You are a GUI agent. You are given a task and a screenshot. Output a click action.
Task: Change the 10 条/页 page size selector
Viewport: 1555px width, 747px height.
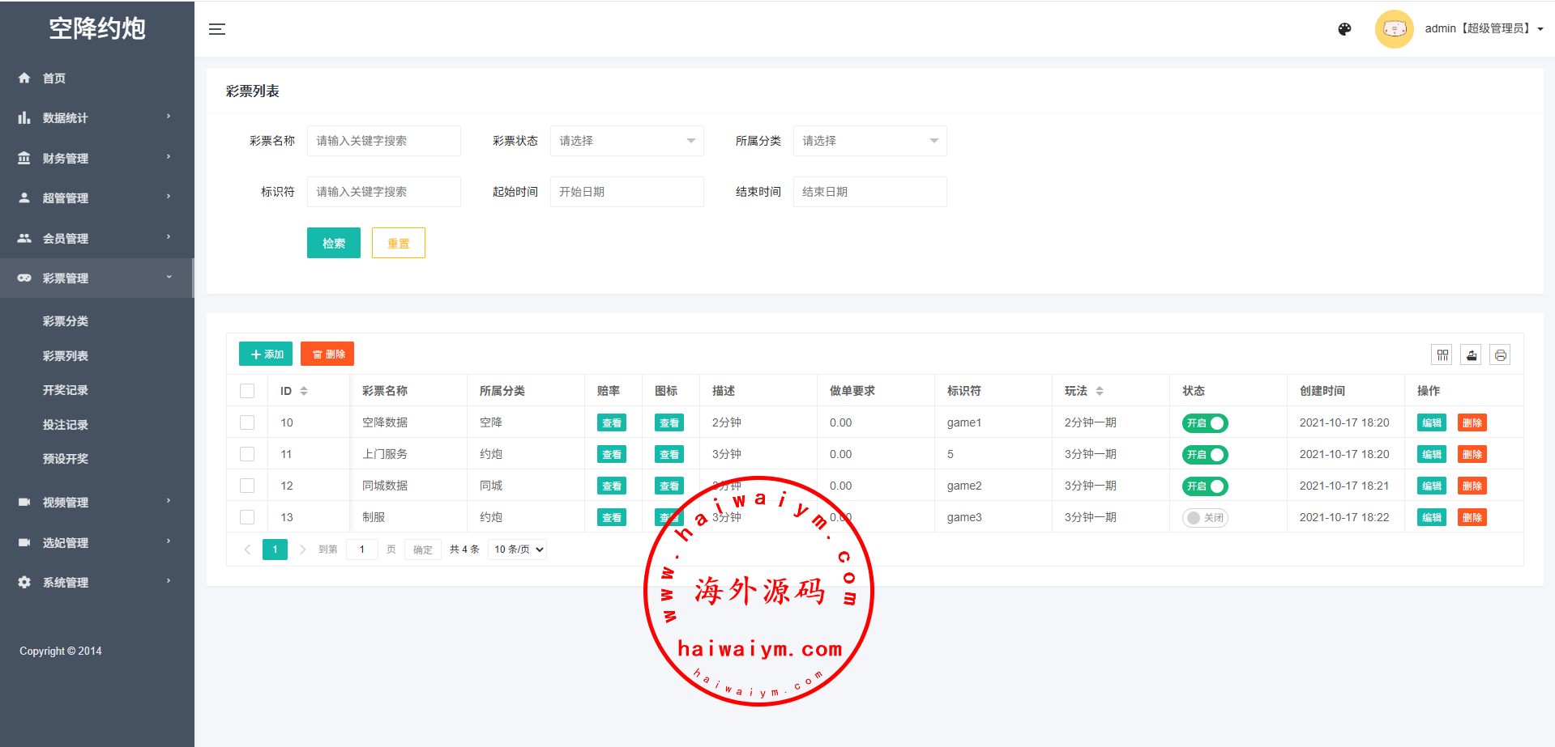click(518, 550)
